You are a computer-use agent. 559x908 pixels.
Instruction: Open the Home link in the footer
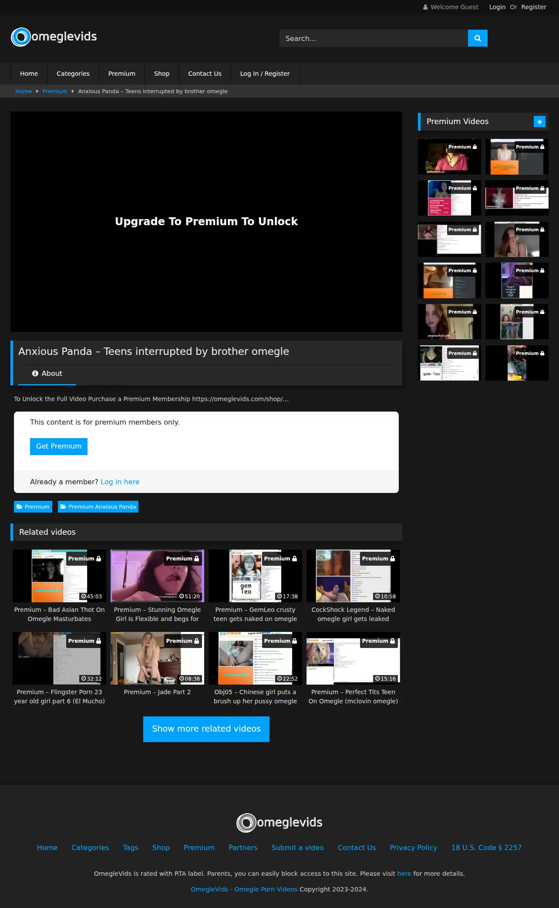click(x=47, y=847)
